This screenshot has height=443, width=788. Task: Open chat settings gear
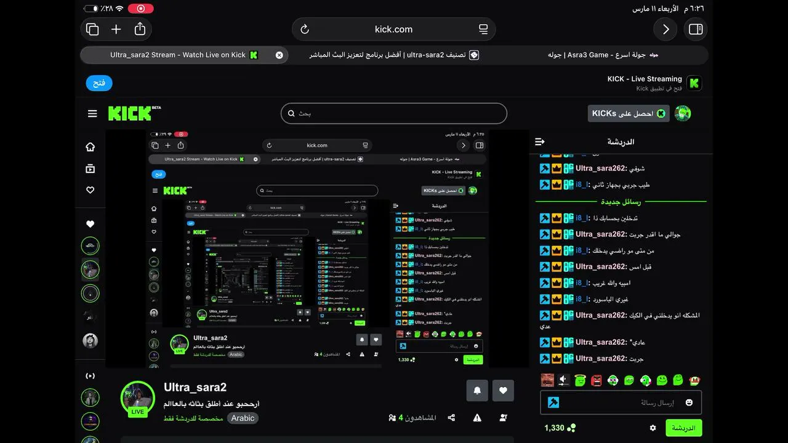[653, 428]
